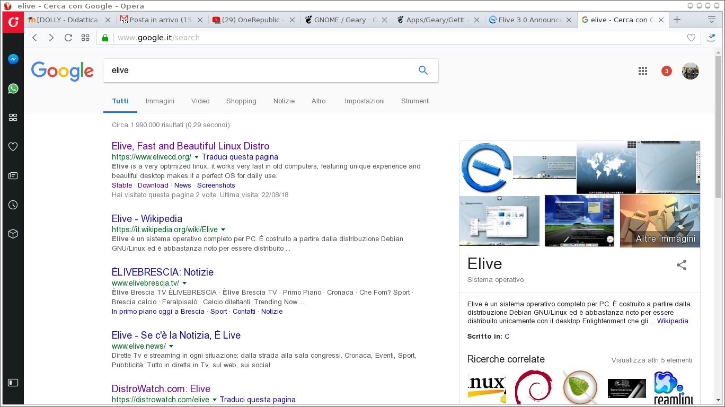Open Altre immagini thumbnail

[x=660, y=221]
